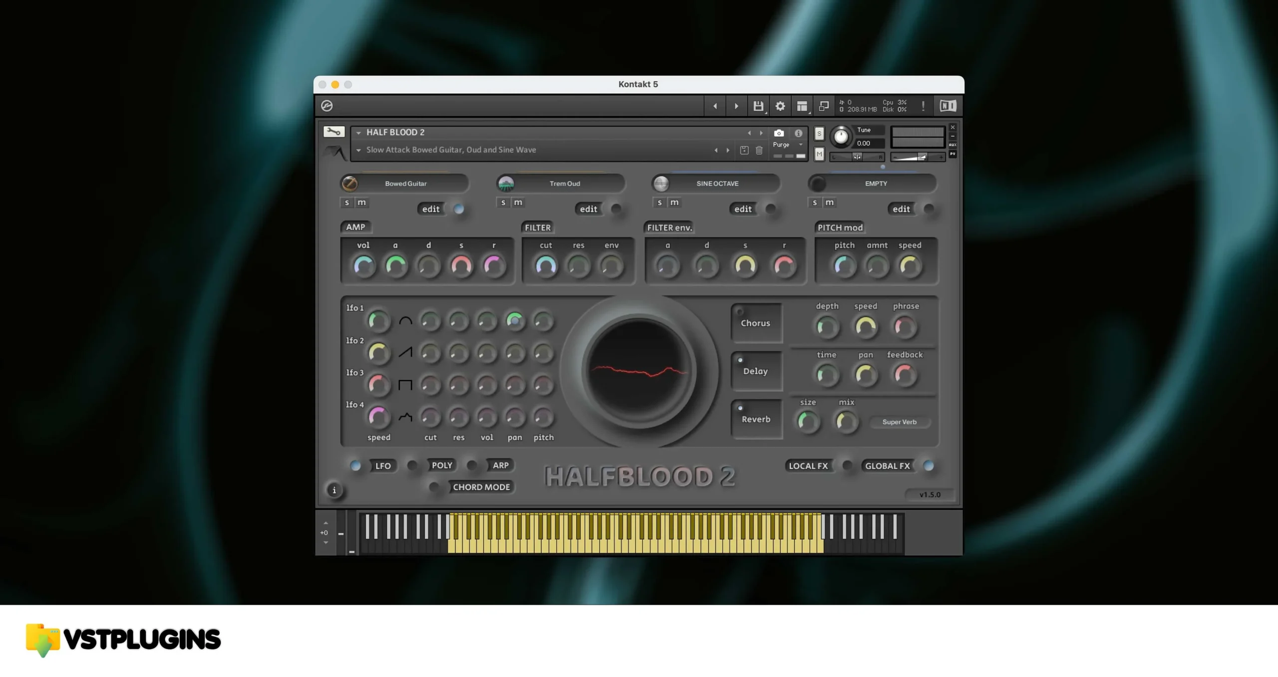The image size is (1278, 677).
Task: Open the Bowed Guitar sound selector
Action: [x=406, y=184]
